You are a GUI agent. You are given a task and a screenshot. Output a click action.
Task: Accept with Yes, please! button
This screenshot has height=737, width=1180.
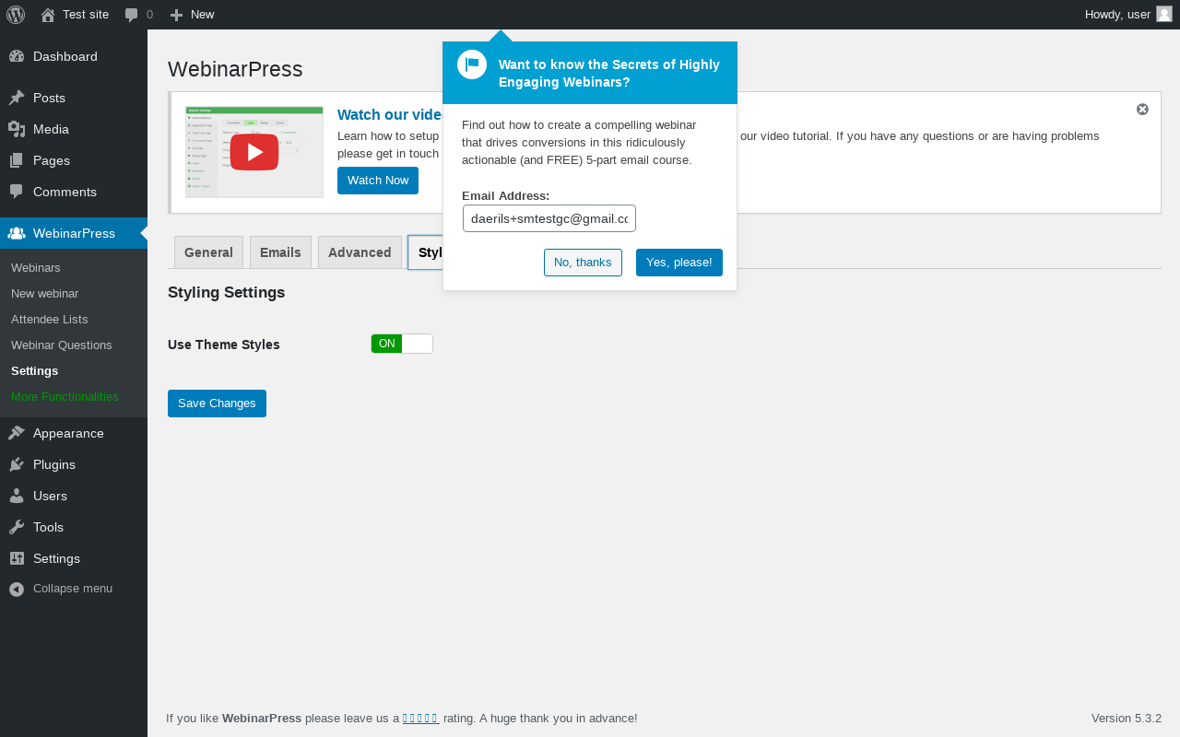[x=679, y=263]
